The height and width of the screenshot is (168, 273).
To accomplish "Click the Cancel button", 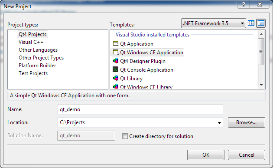I will (247, 155).
